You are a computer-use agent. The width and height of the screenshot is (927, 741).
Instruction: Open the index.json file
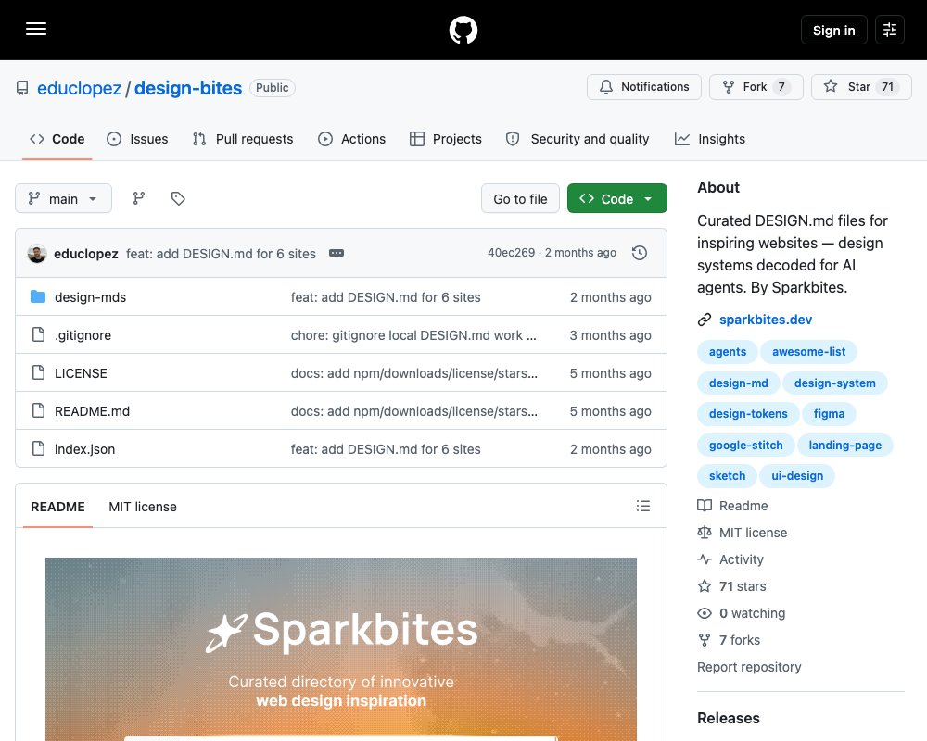tap(84, 449)
